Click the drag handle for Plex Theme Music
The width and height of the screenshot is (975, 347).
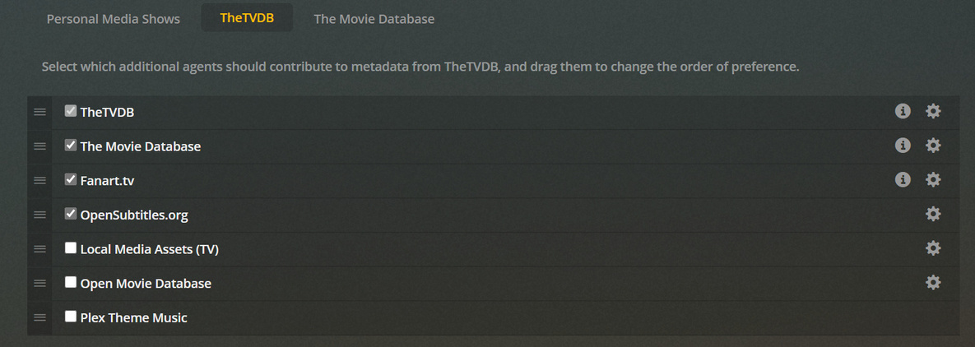point(39,317)
